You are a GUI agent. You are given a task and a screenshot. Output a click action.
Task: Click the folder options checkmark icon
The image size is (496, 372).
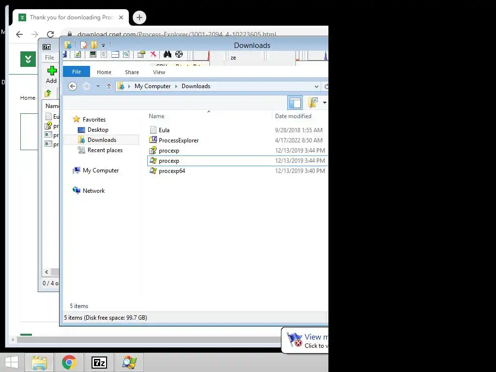click(x=313, y=103)
